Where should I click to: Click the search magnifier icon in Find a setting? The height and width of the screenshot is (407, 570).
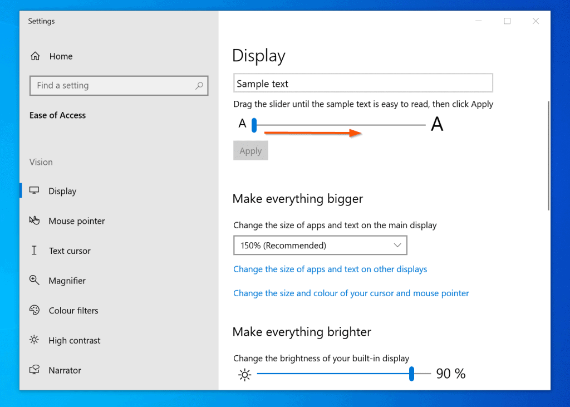(x=199, y=86)
